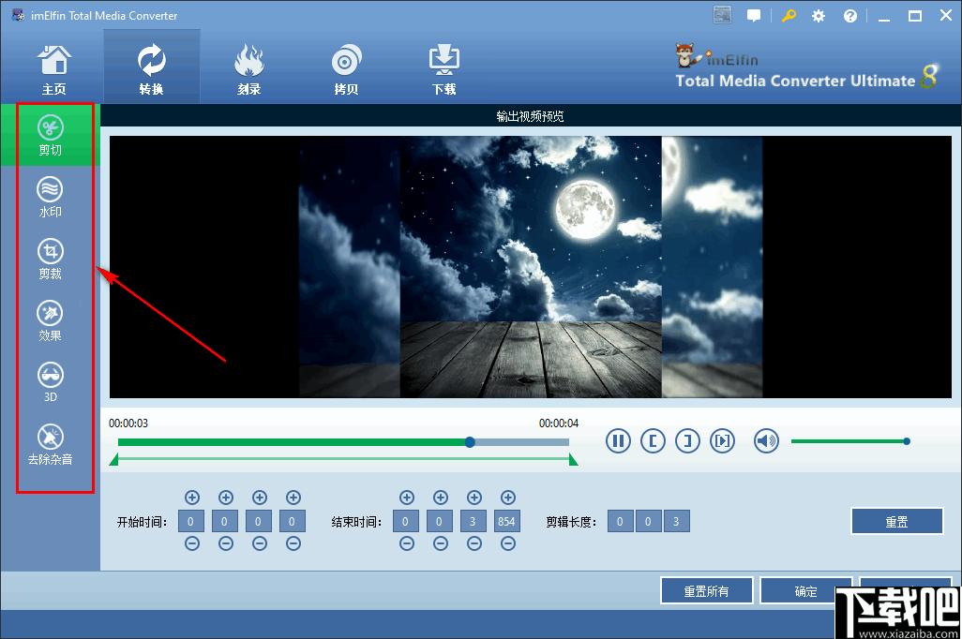Screen dimensions: 962x639
Task: Select the 效果 effects tool
Action: click(x=51, y=320)
